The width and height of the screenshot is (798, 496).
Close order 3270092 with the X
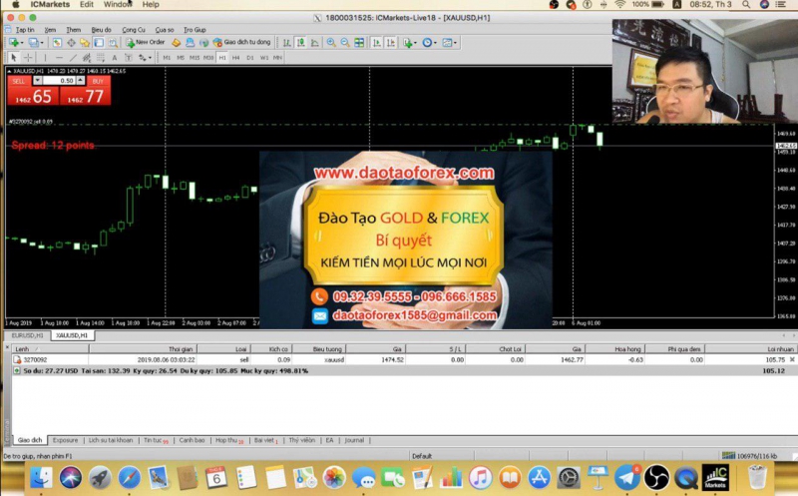[x=792, y=359]
